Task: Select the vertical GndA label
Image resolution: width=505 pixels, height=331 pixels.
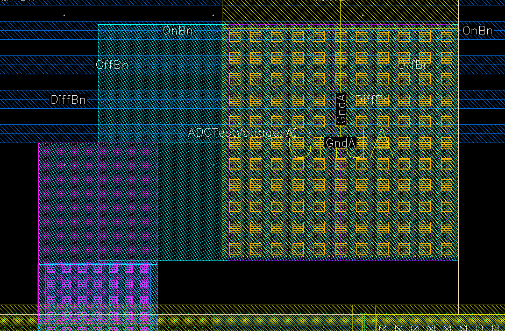Action: (341, 109)
